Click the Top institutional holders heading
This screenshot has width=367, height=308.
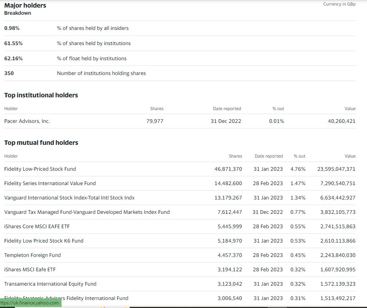pos(41,95)
